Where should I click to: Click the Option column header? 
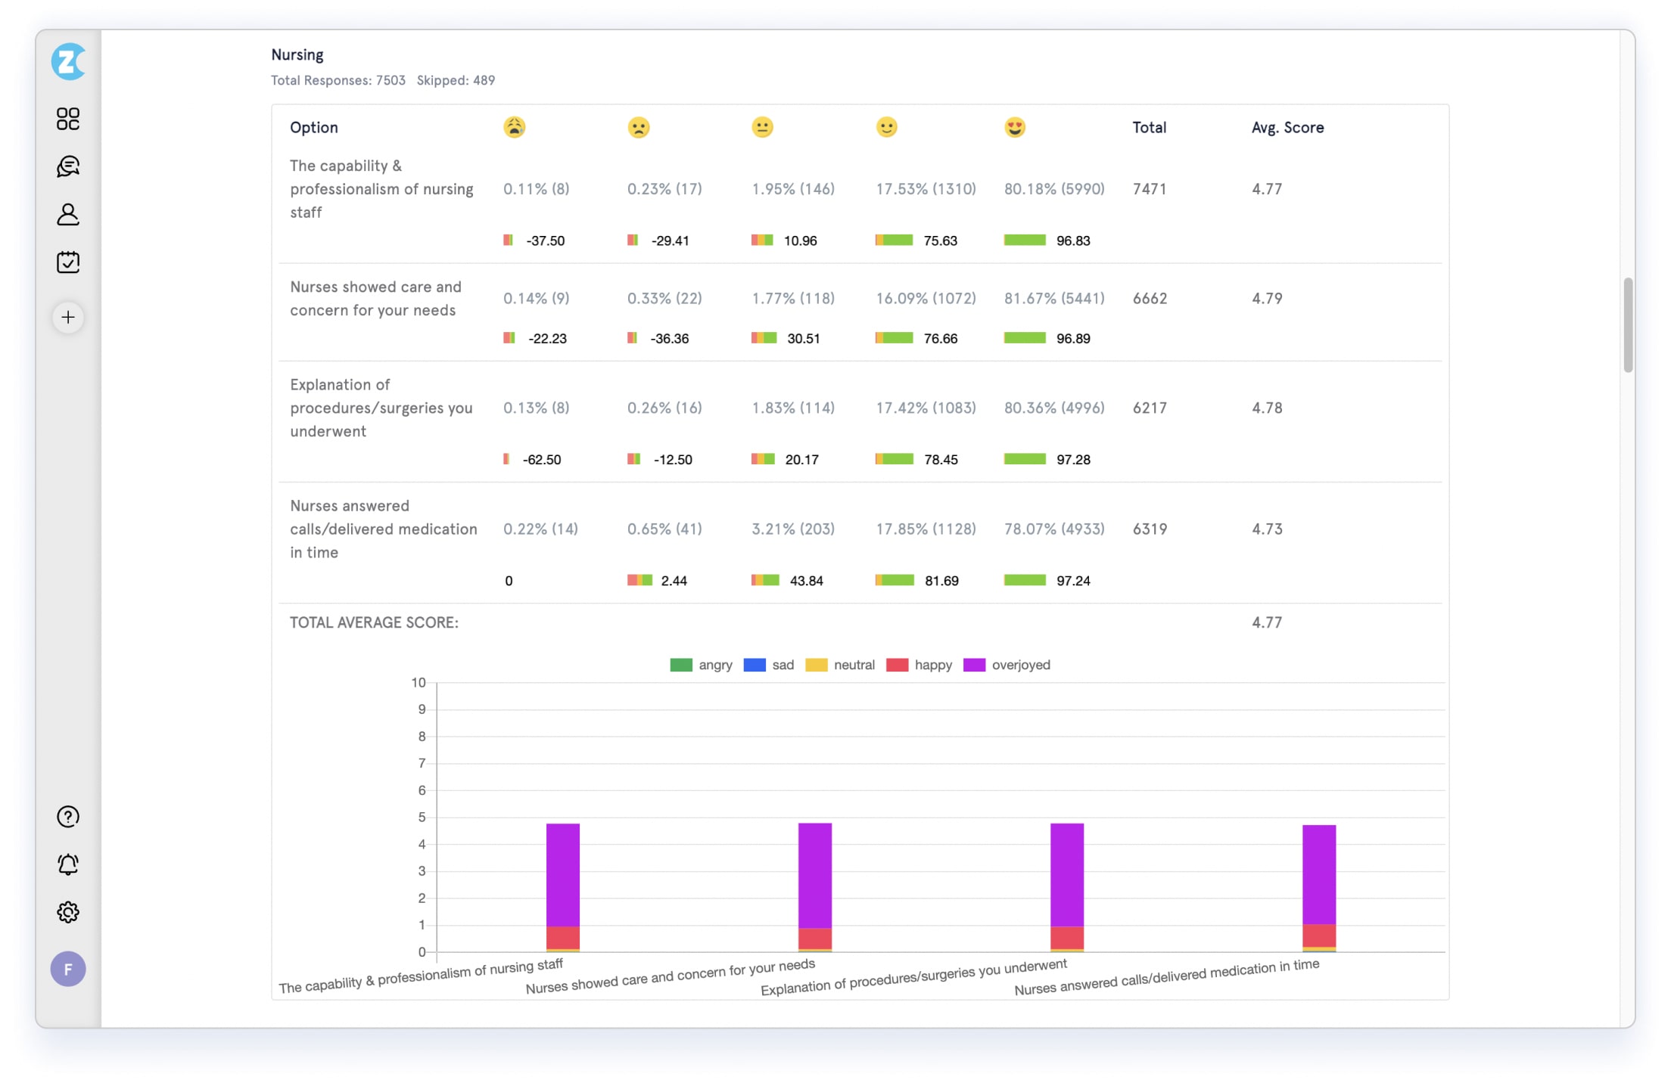(x=314, y=127)
